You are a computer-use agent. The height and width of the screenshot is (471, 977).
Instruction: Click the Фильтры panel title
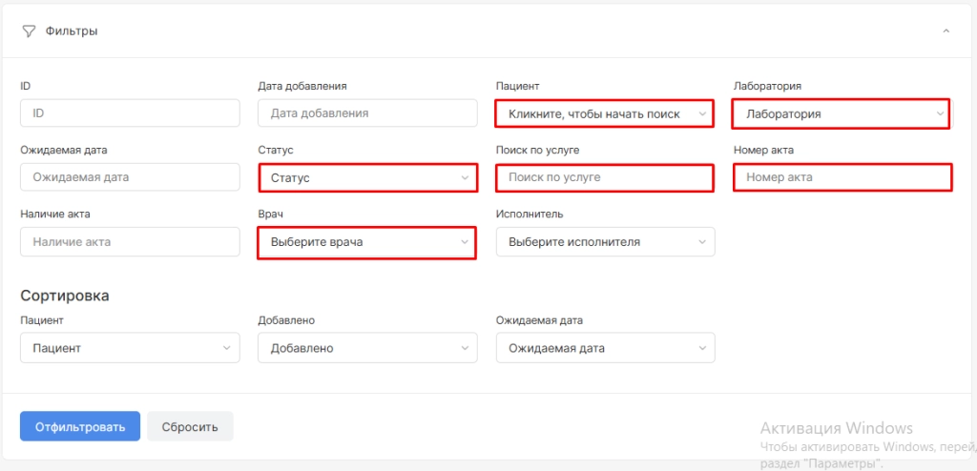[71, 31]
